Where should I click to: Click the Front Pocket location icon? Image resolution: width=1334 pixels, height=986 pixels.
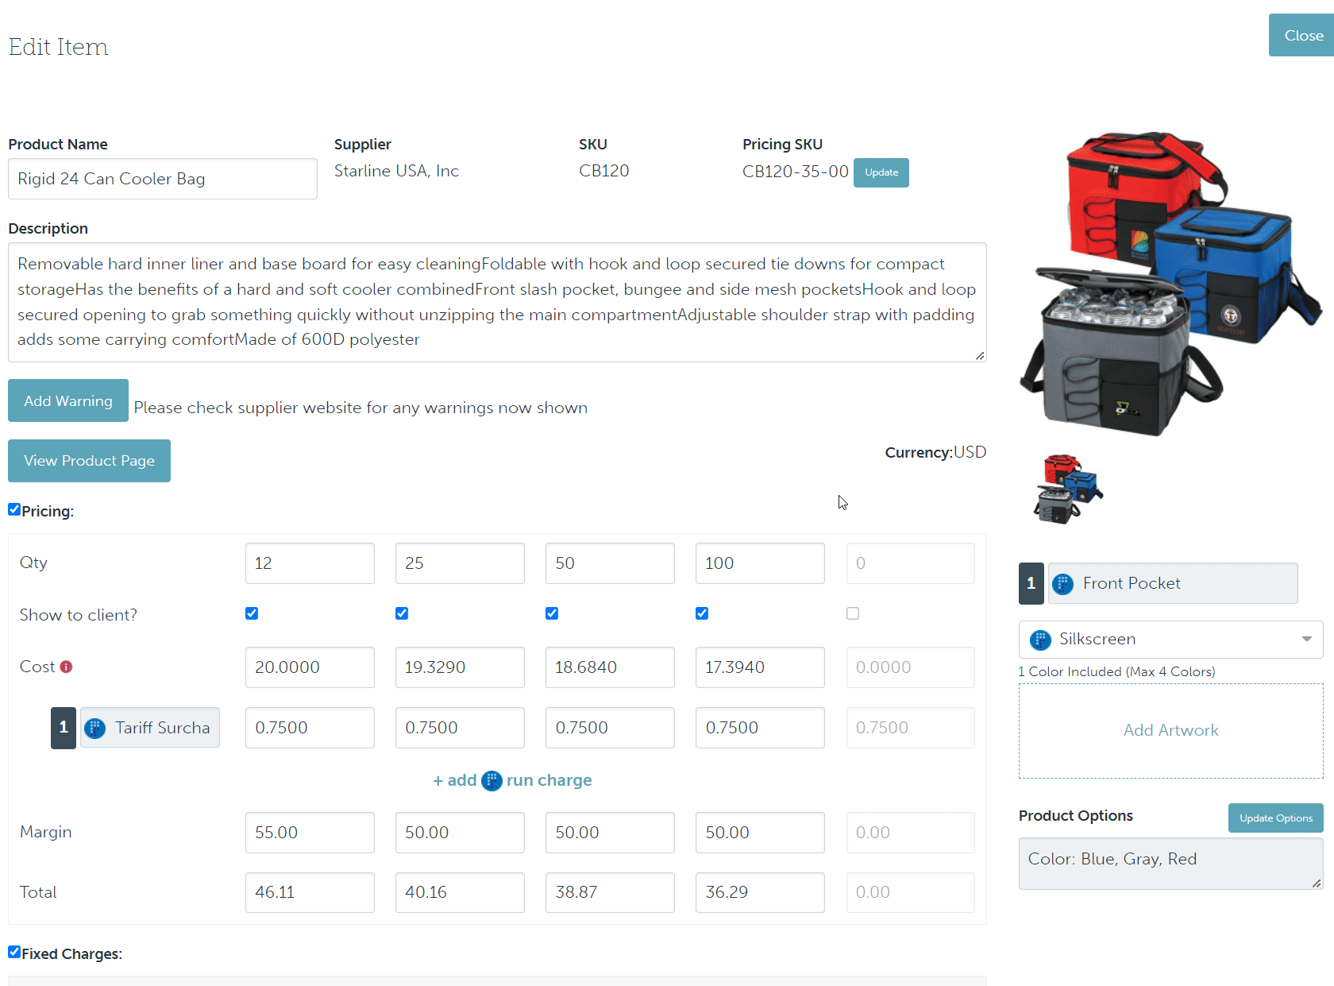pyautogui.click(x=1062, y=584)
